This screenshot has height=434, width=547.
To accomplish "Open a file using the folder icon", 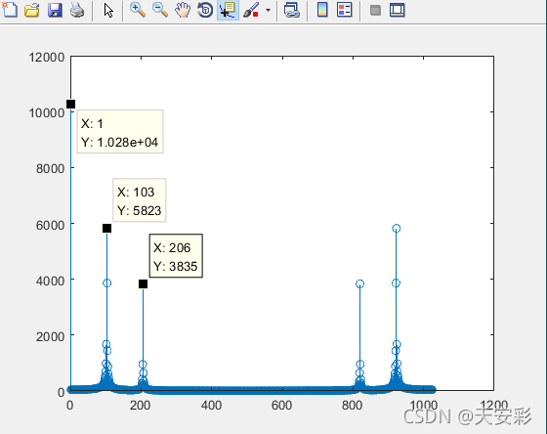I will pyautogui.click(x=32, y=10).
